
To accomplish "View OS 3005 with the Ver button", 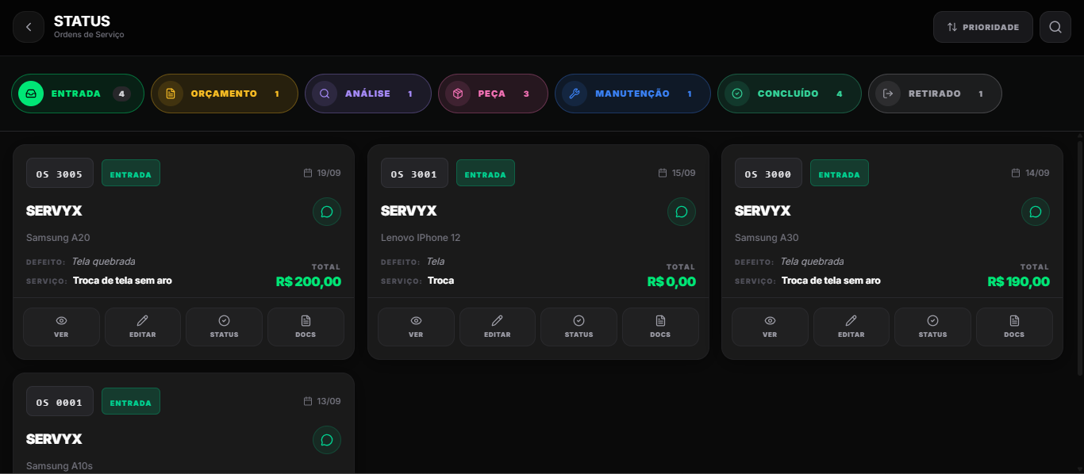I will pyautogui.click(x=62, y=327).
